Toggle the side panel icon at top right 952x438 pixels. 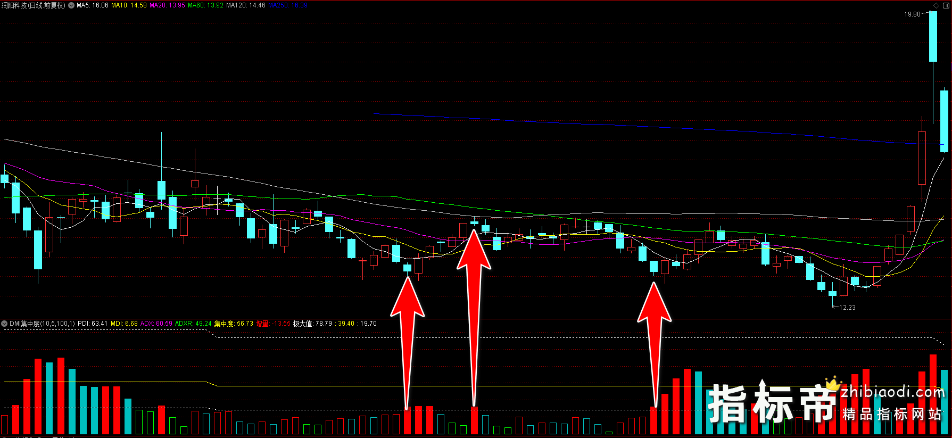click(946, 5)
